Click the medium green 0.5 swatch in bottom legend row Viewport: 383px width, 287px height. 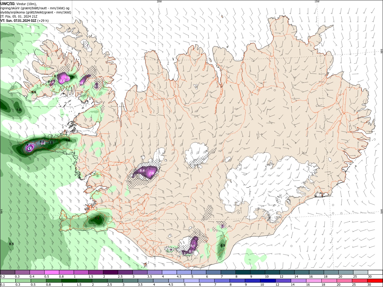(x=38, y=281)
